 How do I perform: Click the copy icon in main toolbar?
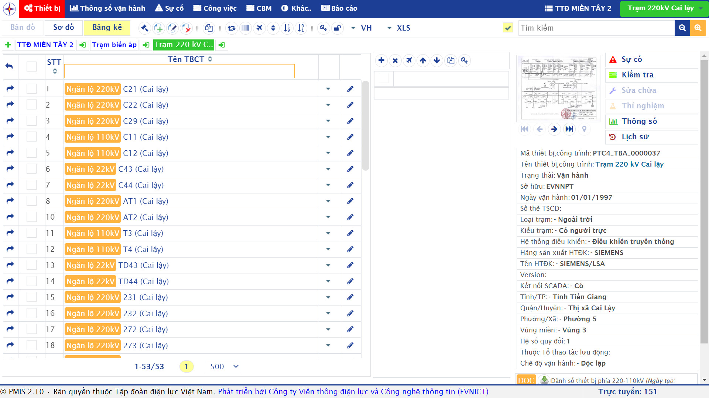point(209,28)
